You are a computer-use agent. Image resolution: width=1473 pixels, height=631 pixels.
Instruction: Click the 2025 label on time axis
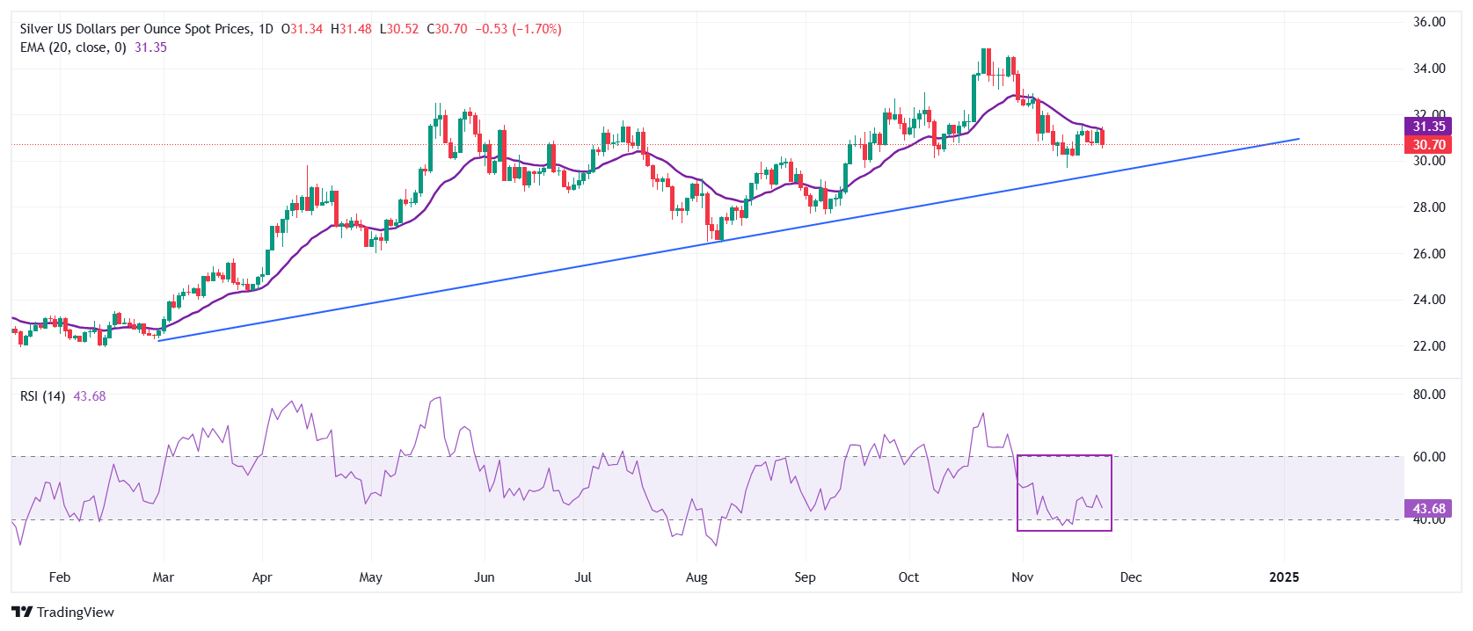tap(1284, 577)
